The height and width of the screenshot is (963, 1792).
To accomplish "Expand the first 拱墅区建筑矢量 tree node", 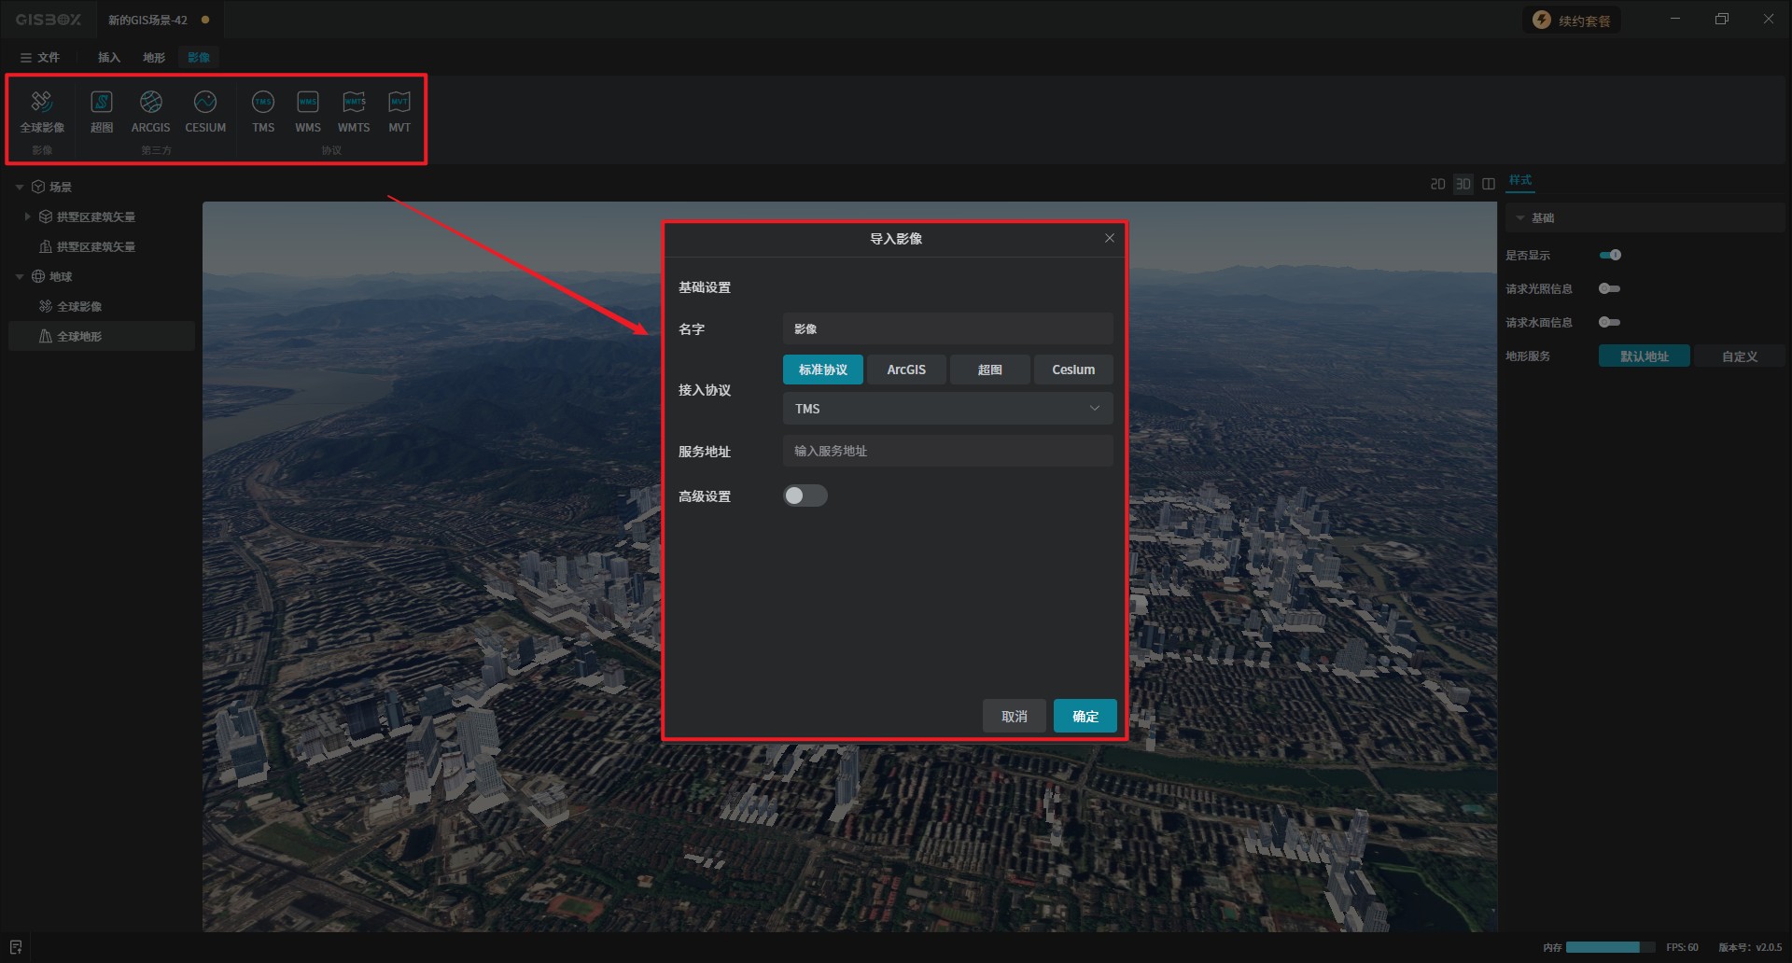I will [27, 216].
